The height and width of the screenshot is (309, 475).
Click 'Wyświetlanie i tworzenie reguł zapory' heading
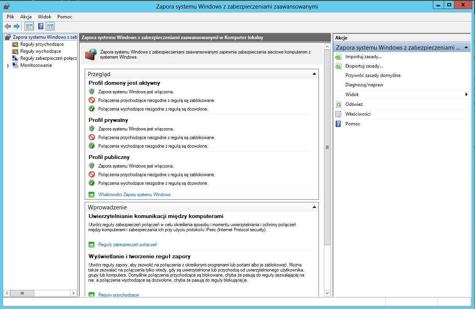pos(139,257)
